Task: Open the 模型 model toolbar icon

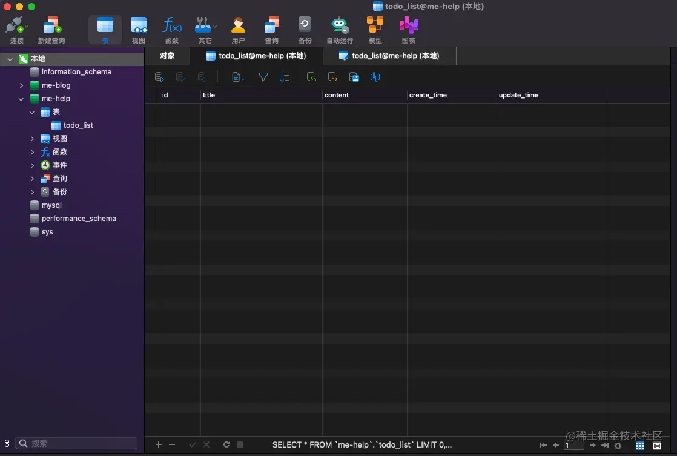Action: coord(375,29)
